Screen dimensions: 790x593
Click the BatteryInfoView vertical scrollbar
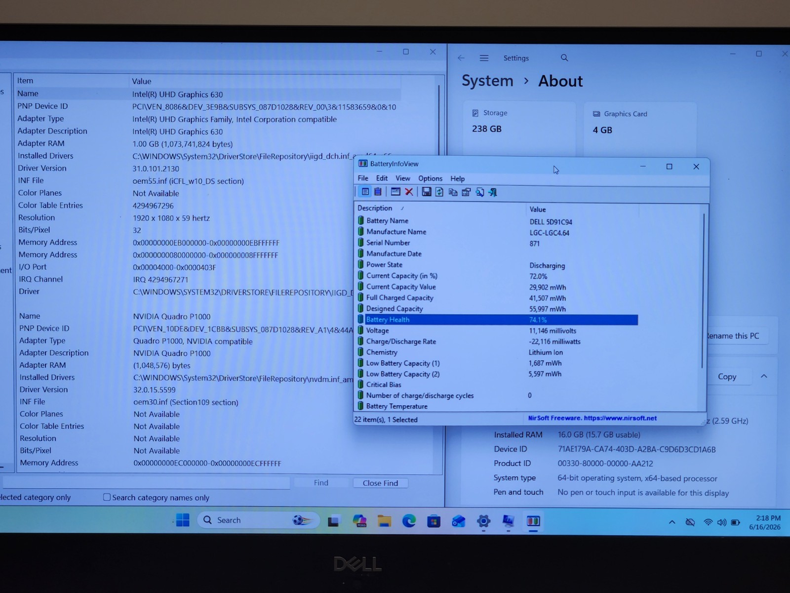[x=703, y=292]
